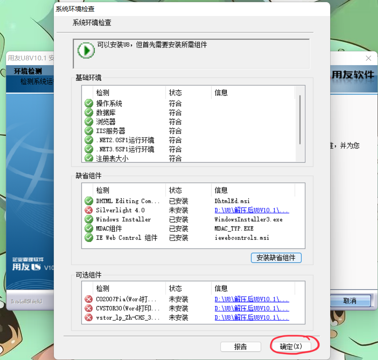The width and height of the screenshot is (378, 360).
Task: Select the vstor_lp_Zh-CHS_3... row text
Action: tap(128, 317)
